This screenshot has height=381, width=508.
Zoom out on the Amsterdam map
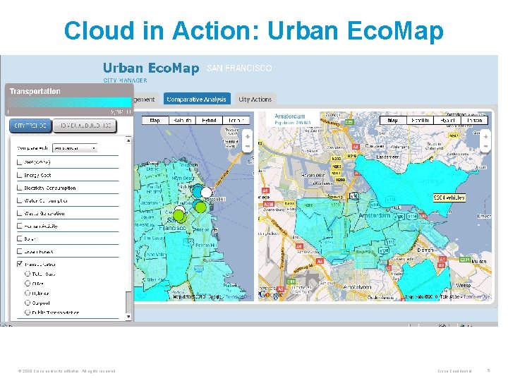(485, 146)
